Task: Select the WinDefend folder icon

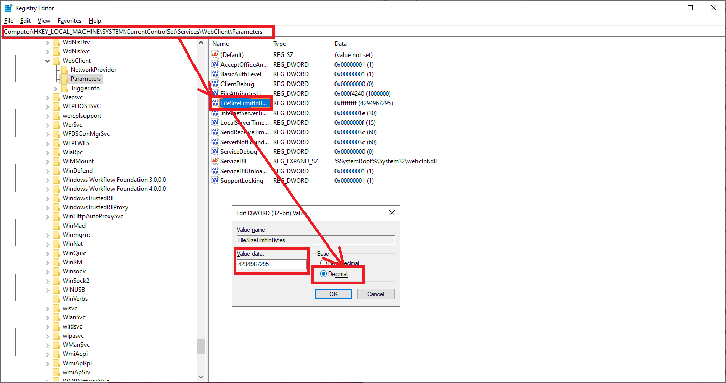Action: point(55,171)
